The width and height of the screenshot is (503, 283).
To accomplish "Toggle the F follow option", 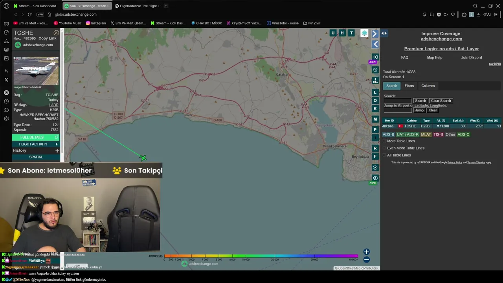I will pos(375,156).
